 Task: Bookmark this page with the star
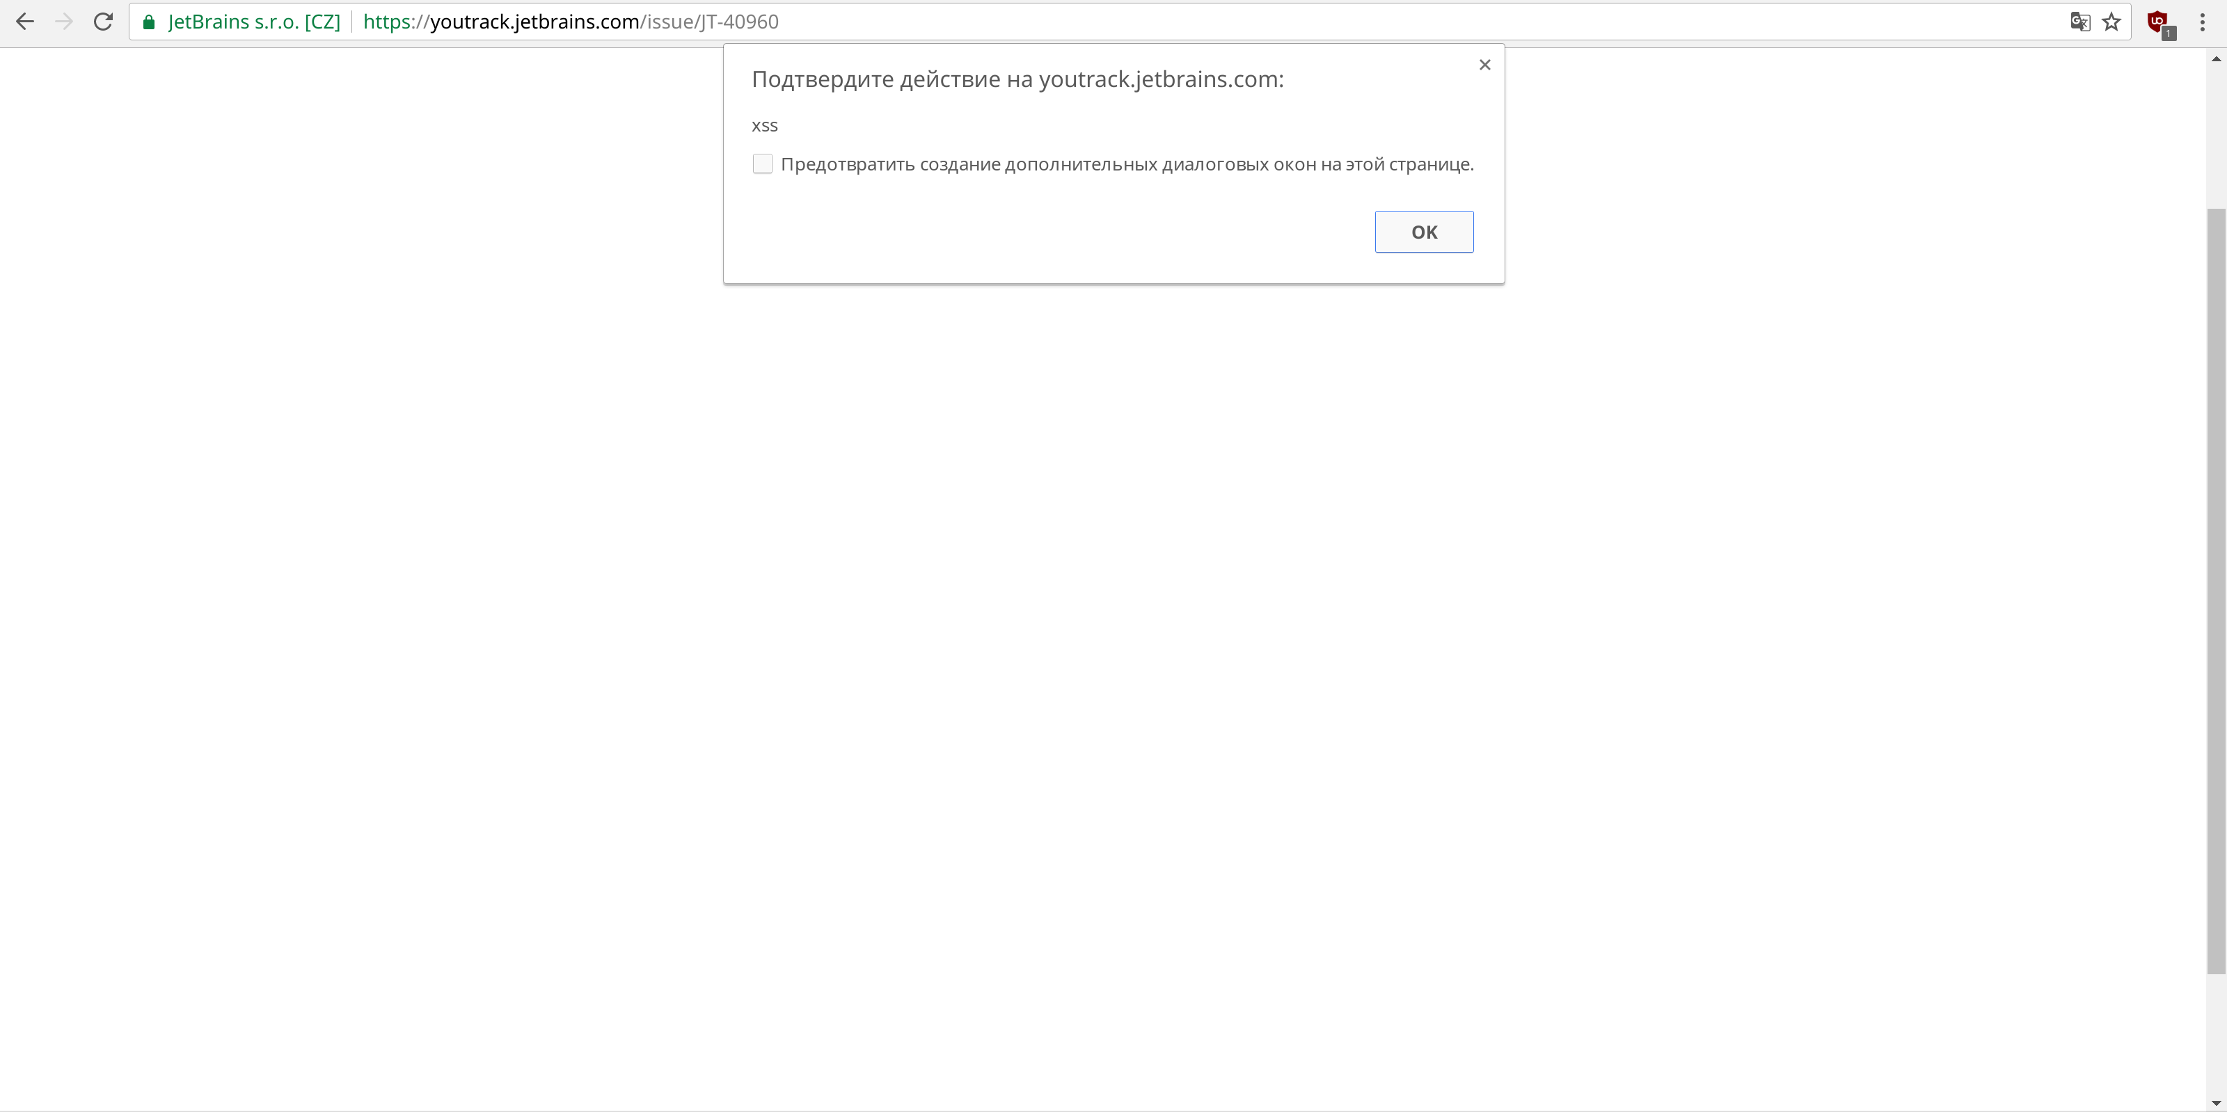pos(2111,22)
